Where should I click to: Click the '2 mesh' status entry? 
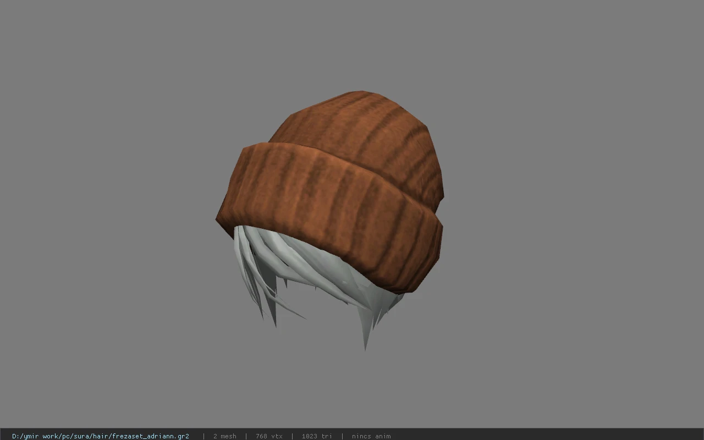coord(224,436)
